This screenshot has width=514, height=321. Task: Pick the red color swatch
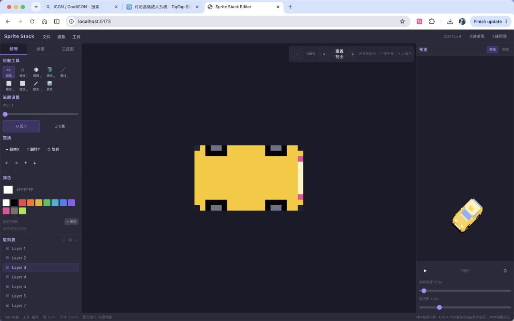[x=22, y=202]
